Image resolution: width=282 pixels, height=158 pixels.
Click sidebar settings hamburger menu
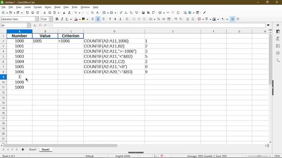coord(278,25)
